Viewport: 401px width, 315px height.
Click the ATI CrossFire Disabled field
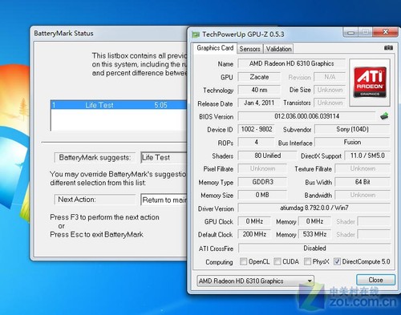click(314, 248)
